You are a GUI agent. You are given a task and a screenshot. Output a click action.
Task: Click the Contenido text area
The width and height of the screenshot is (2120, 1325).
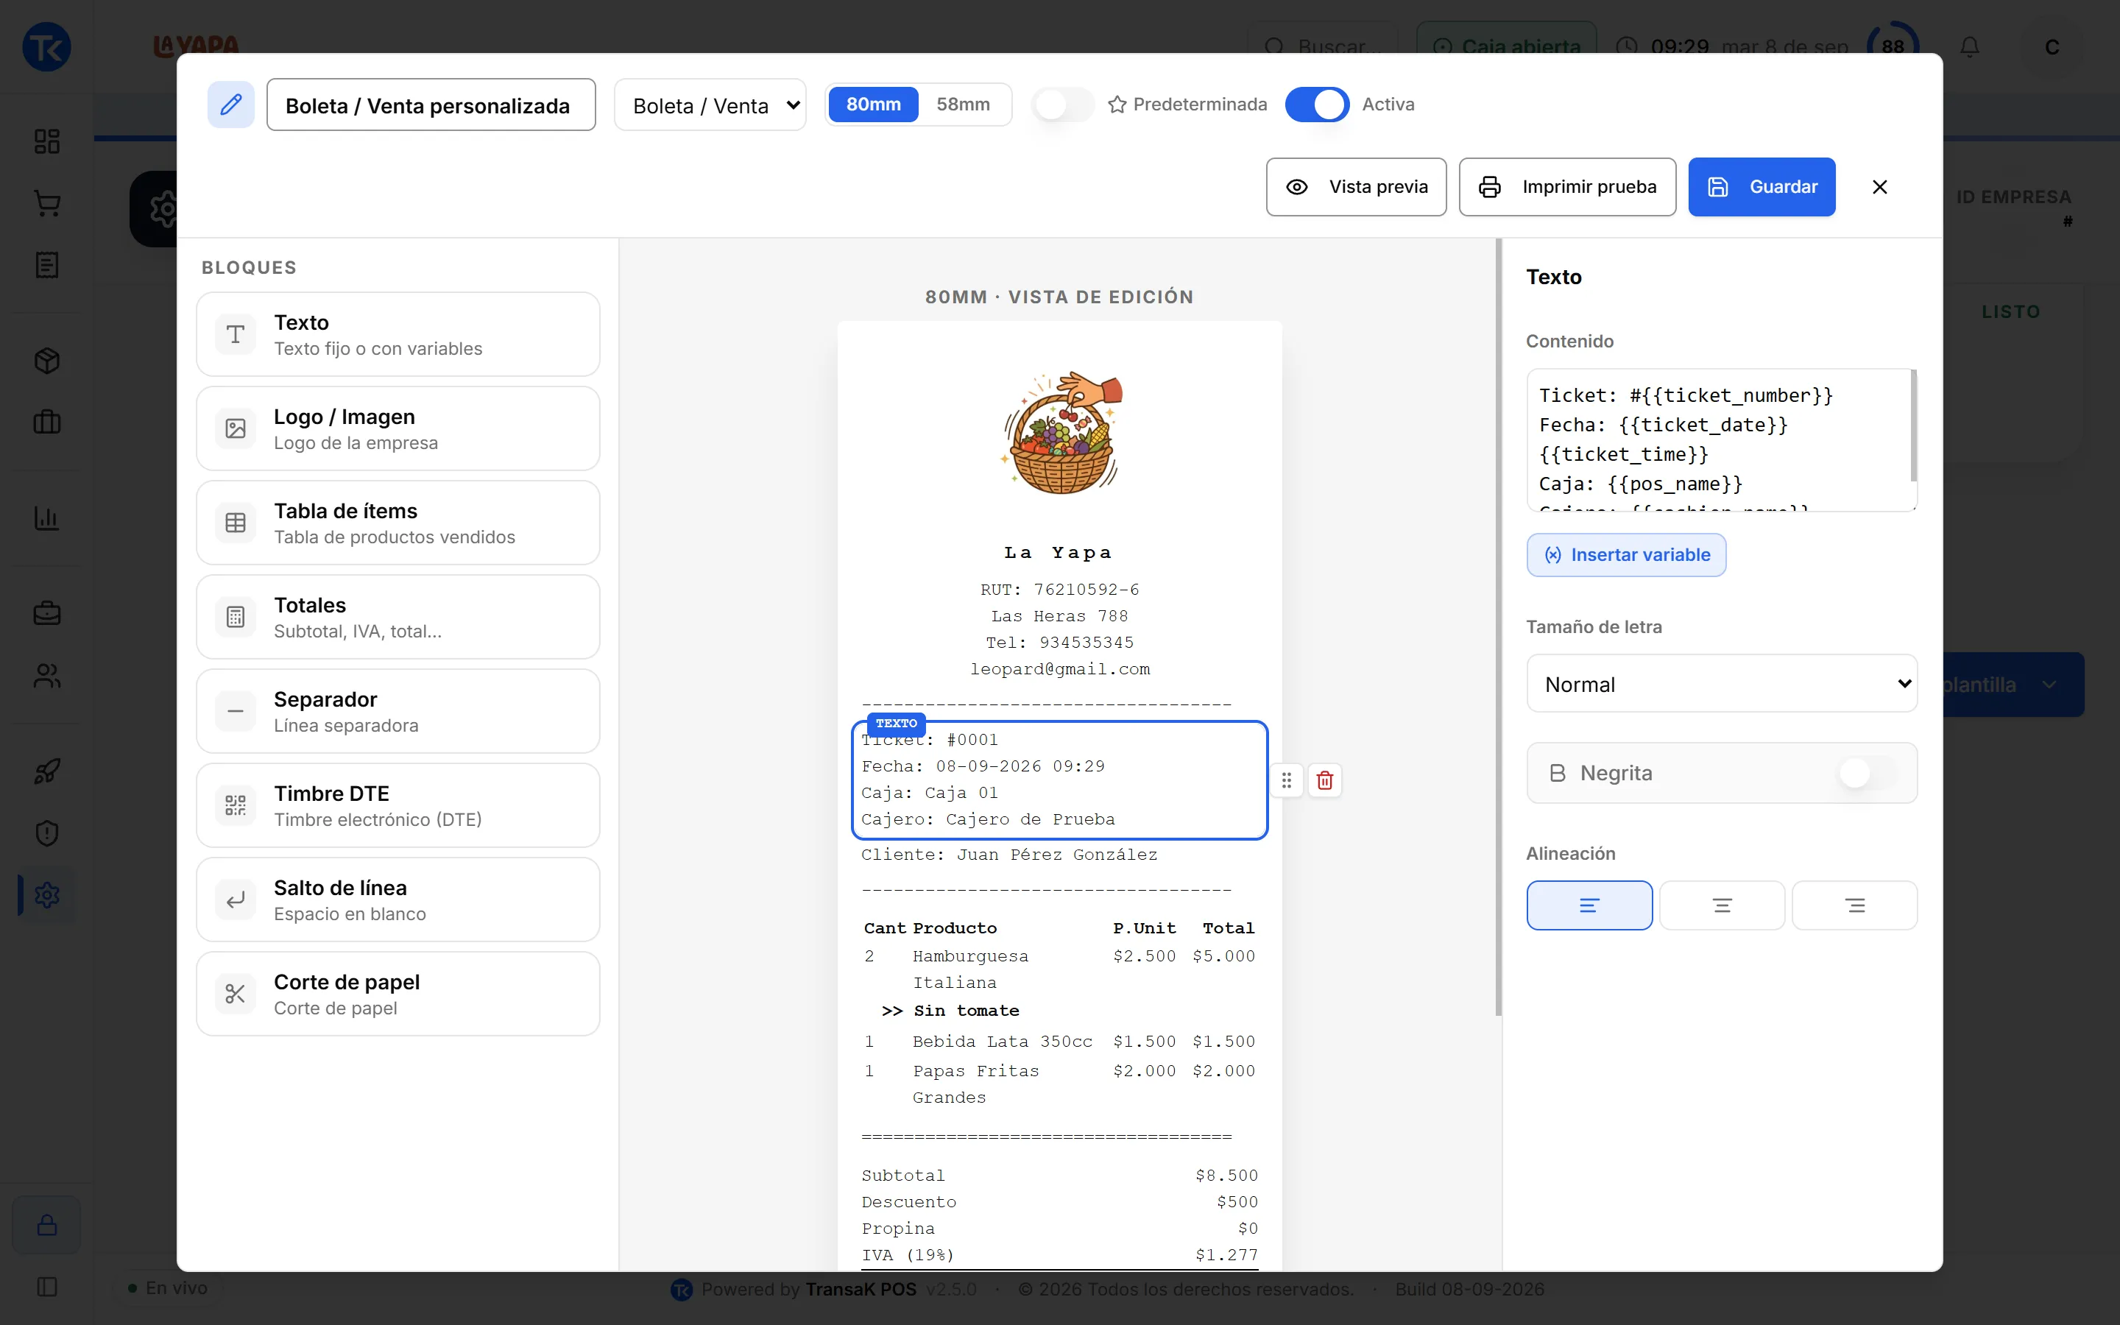click(x=1722, y=440)
